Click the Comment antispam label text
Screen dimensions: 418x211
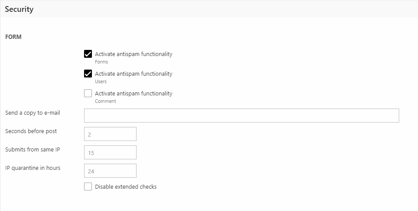click(133, 93)
